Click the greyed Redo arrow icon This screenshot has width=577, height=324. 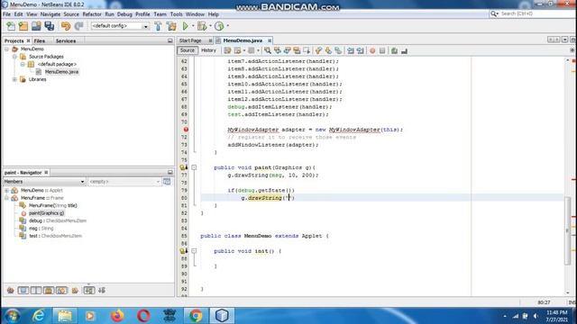pos(78,26)
